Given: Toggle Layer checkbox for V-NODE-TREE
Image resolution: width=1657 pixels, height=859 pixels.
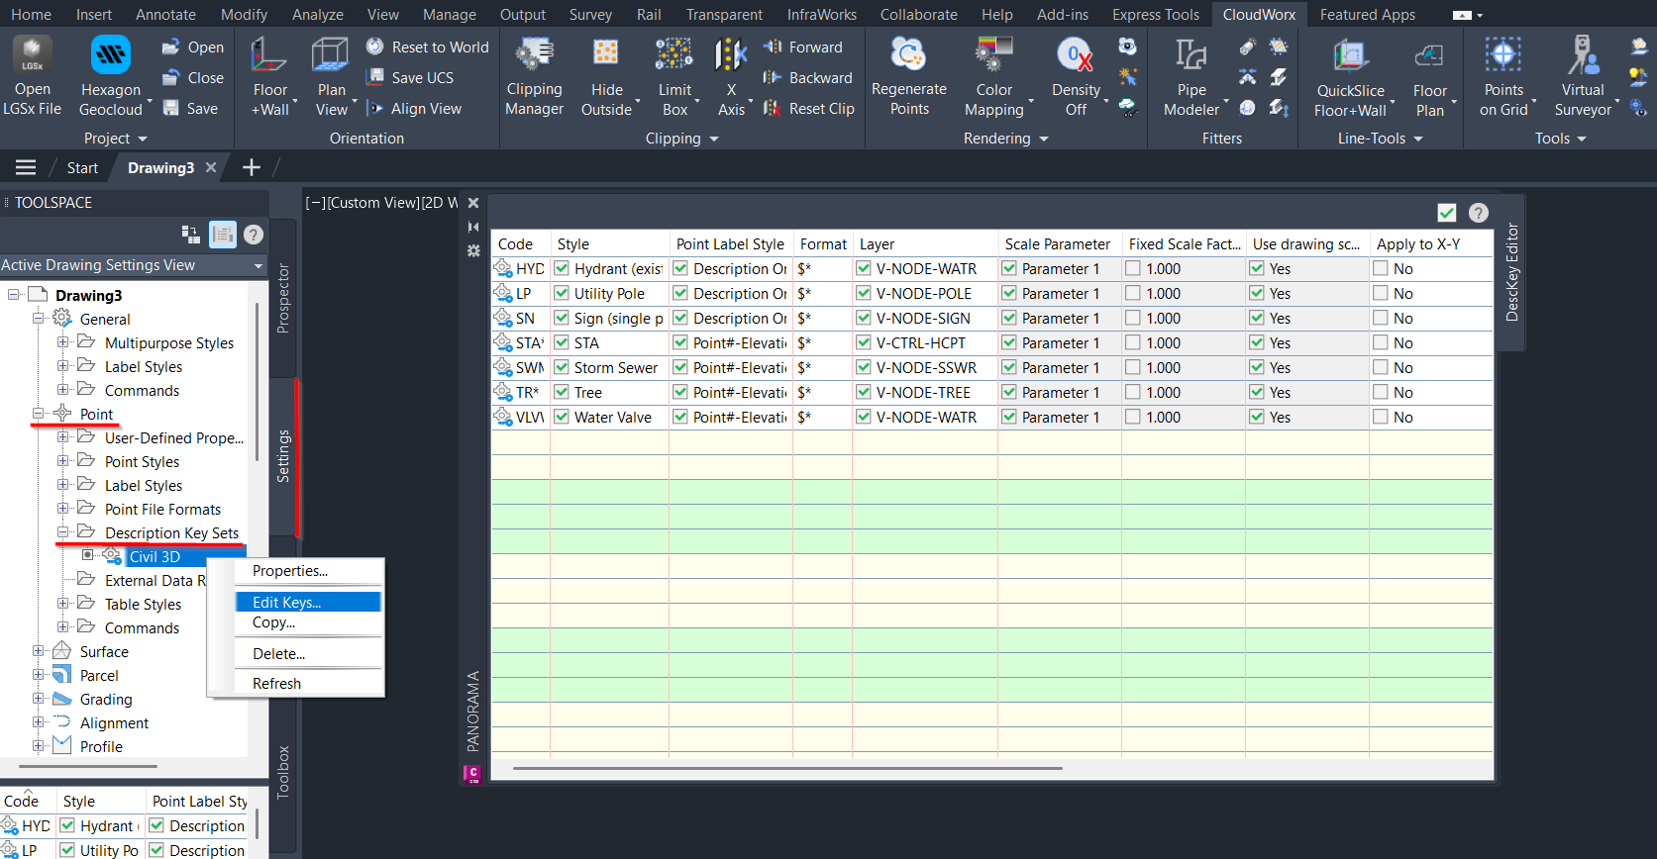Looking at the screenshot, I should [x=864, y=392].
